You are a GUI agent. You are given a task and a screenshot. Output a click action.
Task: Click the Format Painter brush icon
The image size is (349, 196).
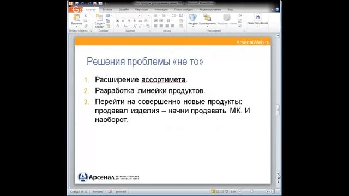tap(86, 26)
